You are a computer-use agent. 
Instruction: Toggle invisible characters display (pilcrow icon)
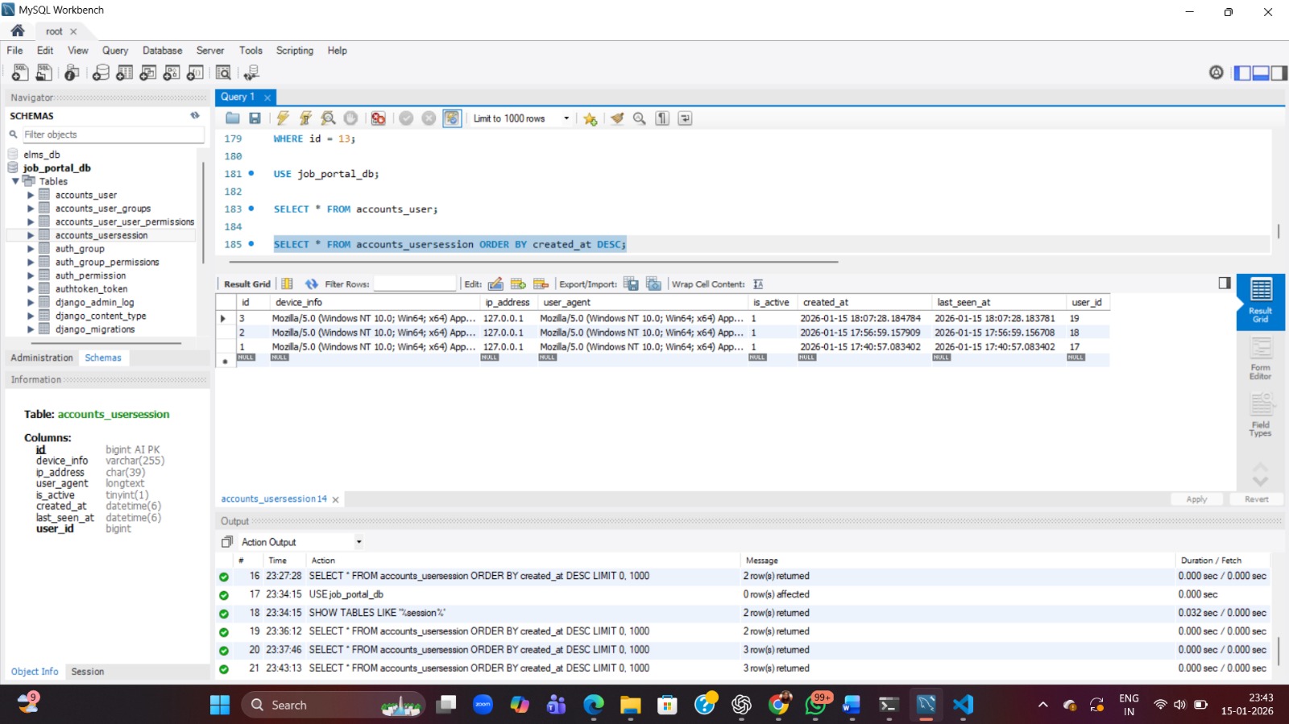pyautogui.click(x=662, y=118)
